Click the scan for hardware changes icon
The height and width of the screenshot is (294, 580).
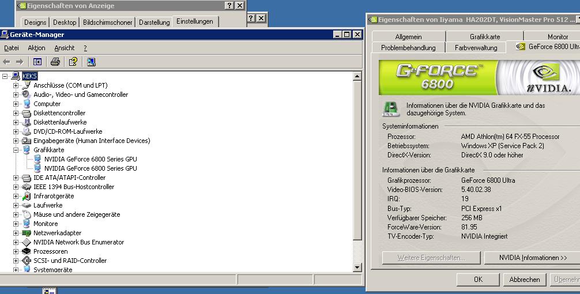coord(91,62)
